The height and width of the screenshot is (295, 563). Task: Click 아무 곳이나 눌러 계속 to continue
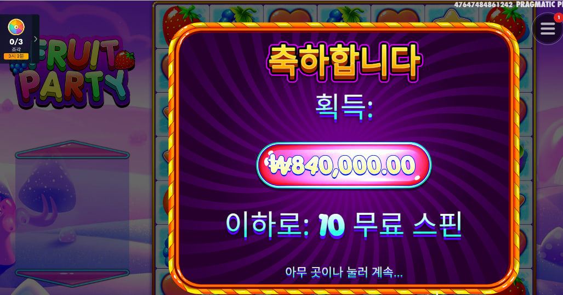tap(344, 272)
